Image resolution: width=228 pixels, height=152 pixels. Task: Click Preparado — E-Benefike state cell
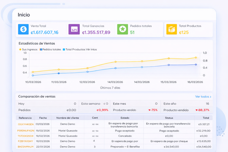(x=125, y=147)
